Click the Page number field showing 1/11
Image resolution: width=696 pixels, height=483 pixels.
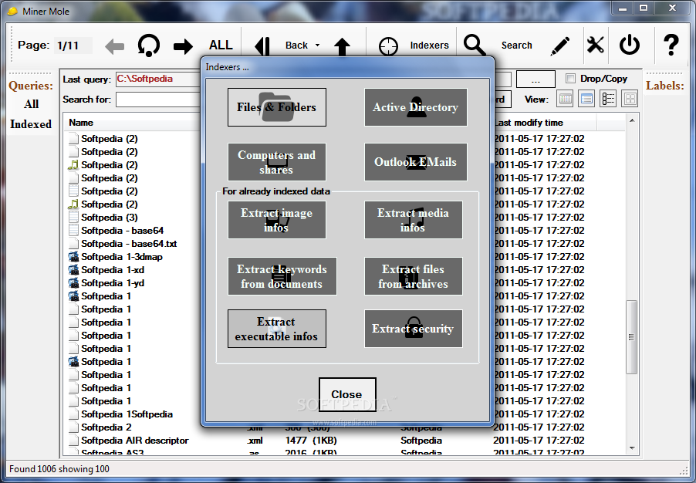coord(73,46)
